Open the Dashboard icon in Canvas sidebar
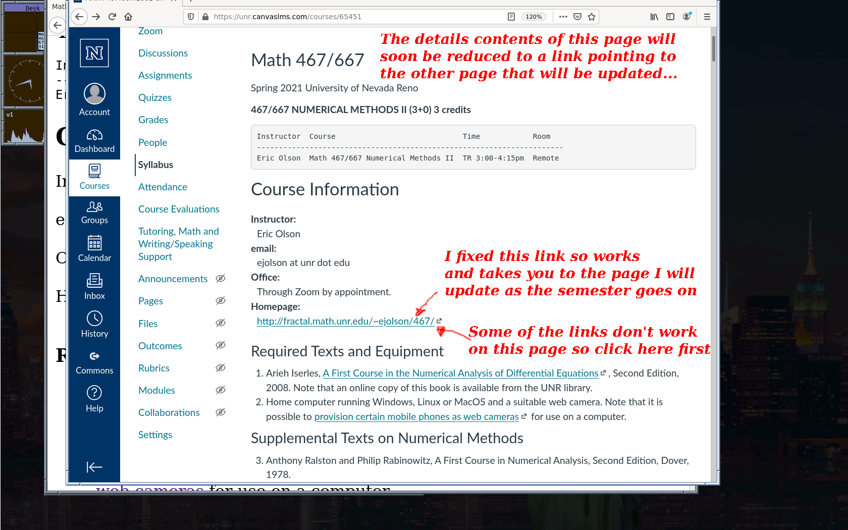 click(94, 135)
